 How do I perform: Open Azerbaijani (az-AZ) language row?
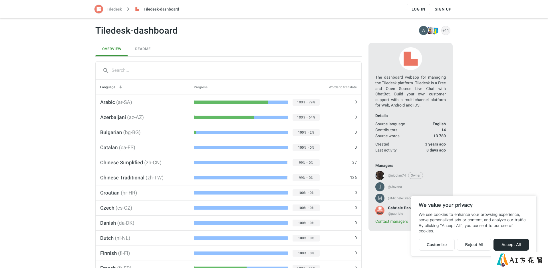[228, 117]
